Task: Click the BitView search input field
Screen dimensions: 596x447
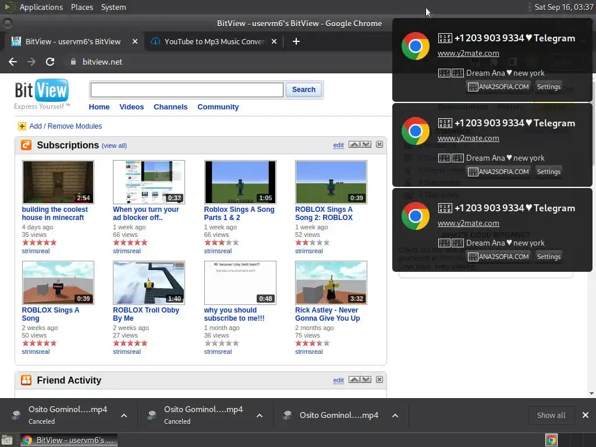Action: (187, 90)
